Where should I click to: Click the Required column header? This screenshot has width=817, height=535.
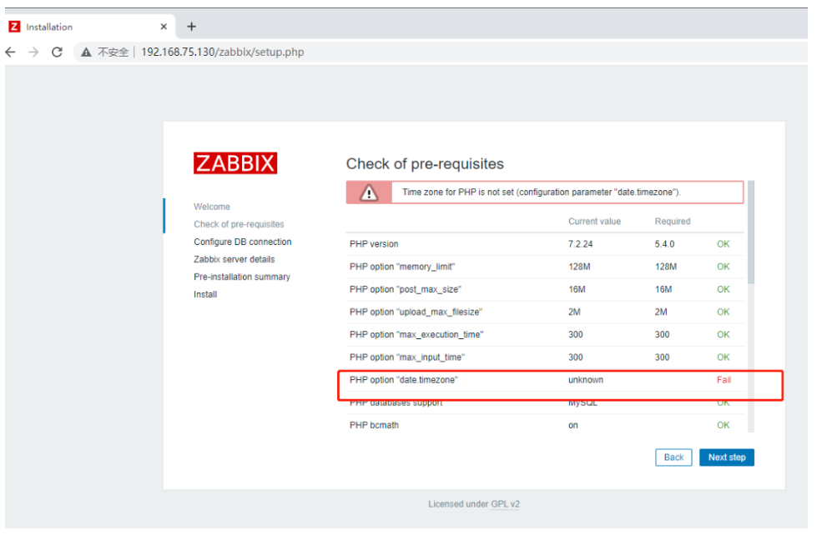point(672,221)
